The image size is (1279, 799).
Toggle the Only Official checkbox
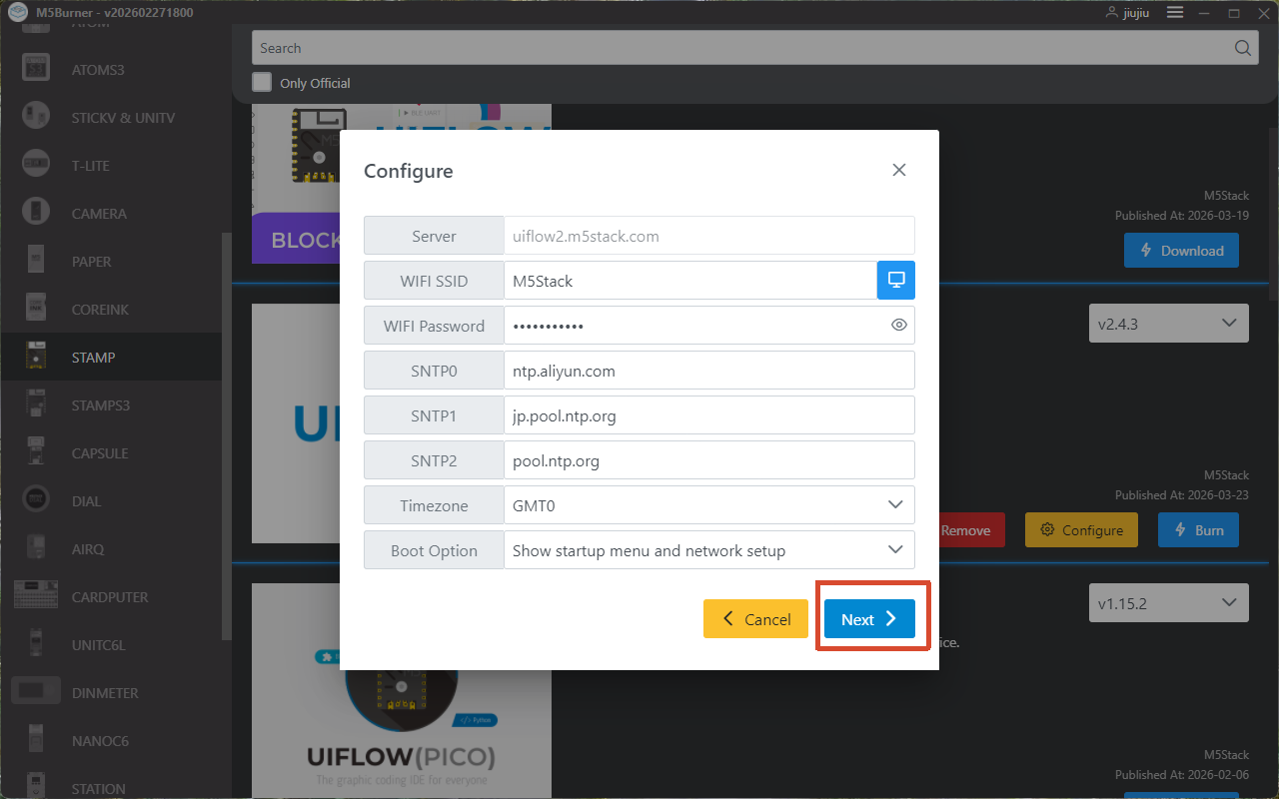(x=262, y=82)
